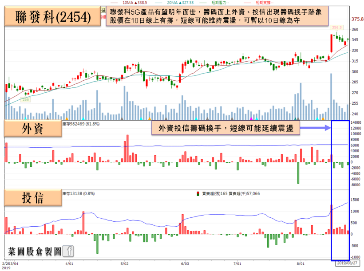Click the magenta triangle marker on volume axis

click(x=251, y=118)
